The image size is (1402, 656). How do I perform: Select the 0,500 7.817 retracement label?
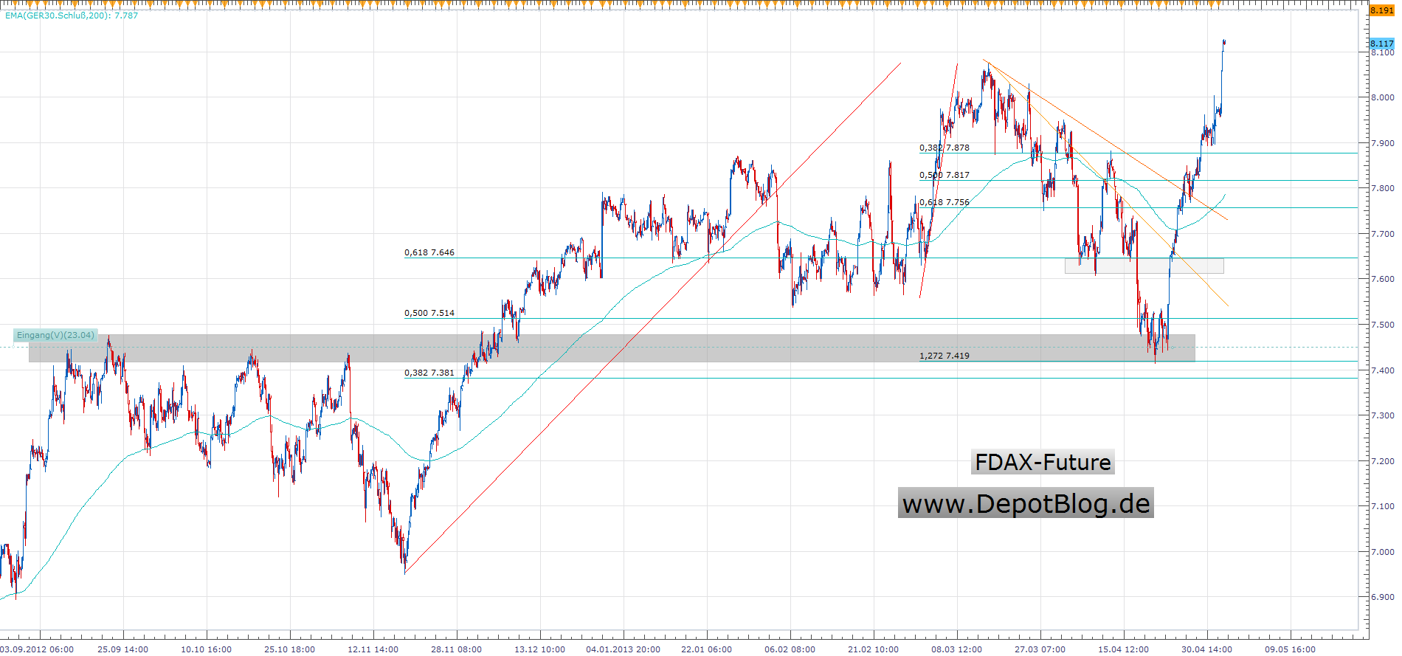(x=945, y=175)
